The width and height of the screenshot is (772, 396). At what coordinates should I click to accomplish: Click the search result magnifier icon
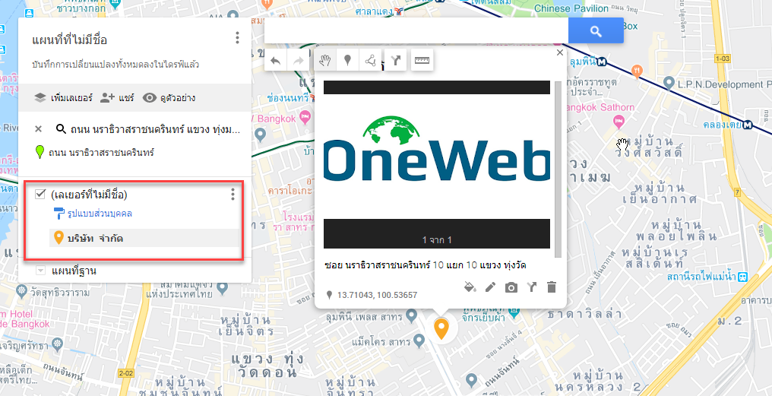[x=61, y=129]
